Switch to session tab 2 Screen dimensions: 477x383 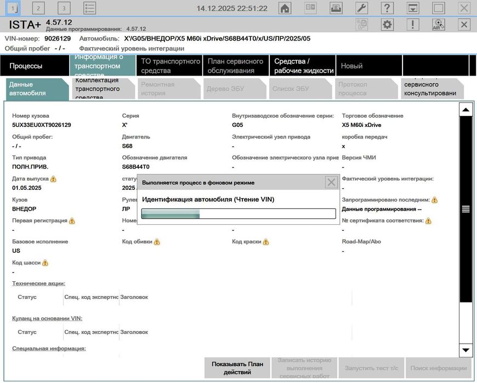point(38,8)
